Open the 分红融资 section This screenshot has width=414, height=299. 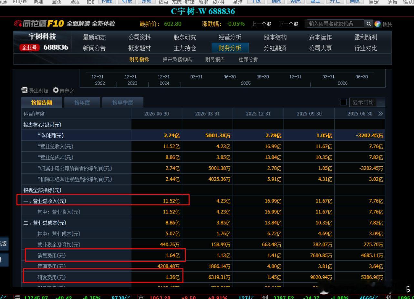point(275,48)
